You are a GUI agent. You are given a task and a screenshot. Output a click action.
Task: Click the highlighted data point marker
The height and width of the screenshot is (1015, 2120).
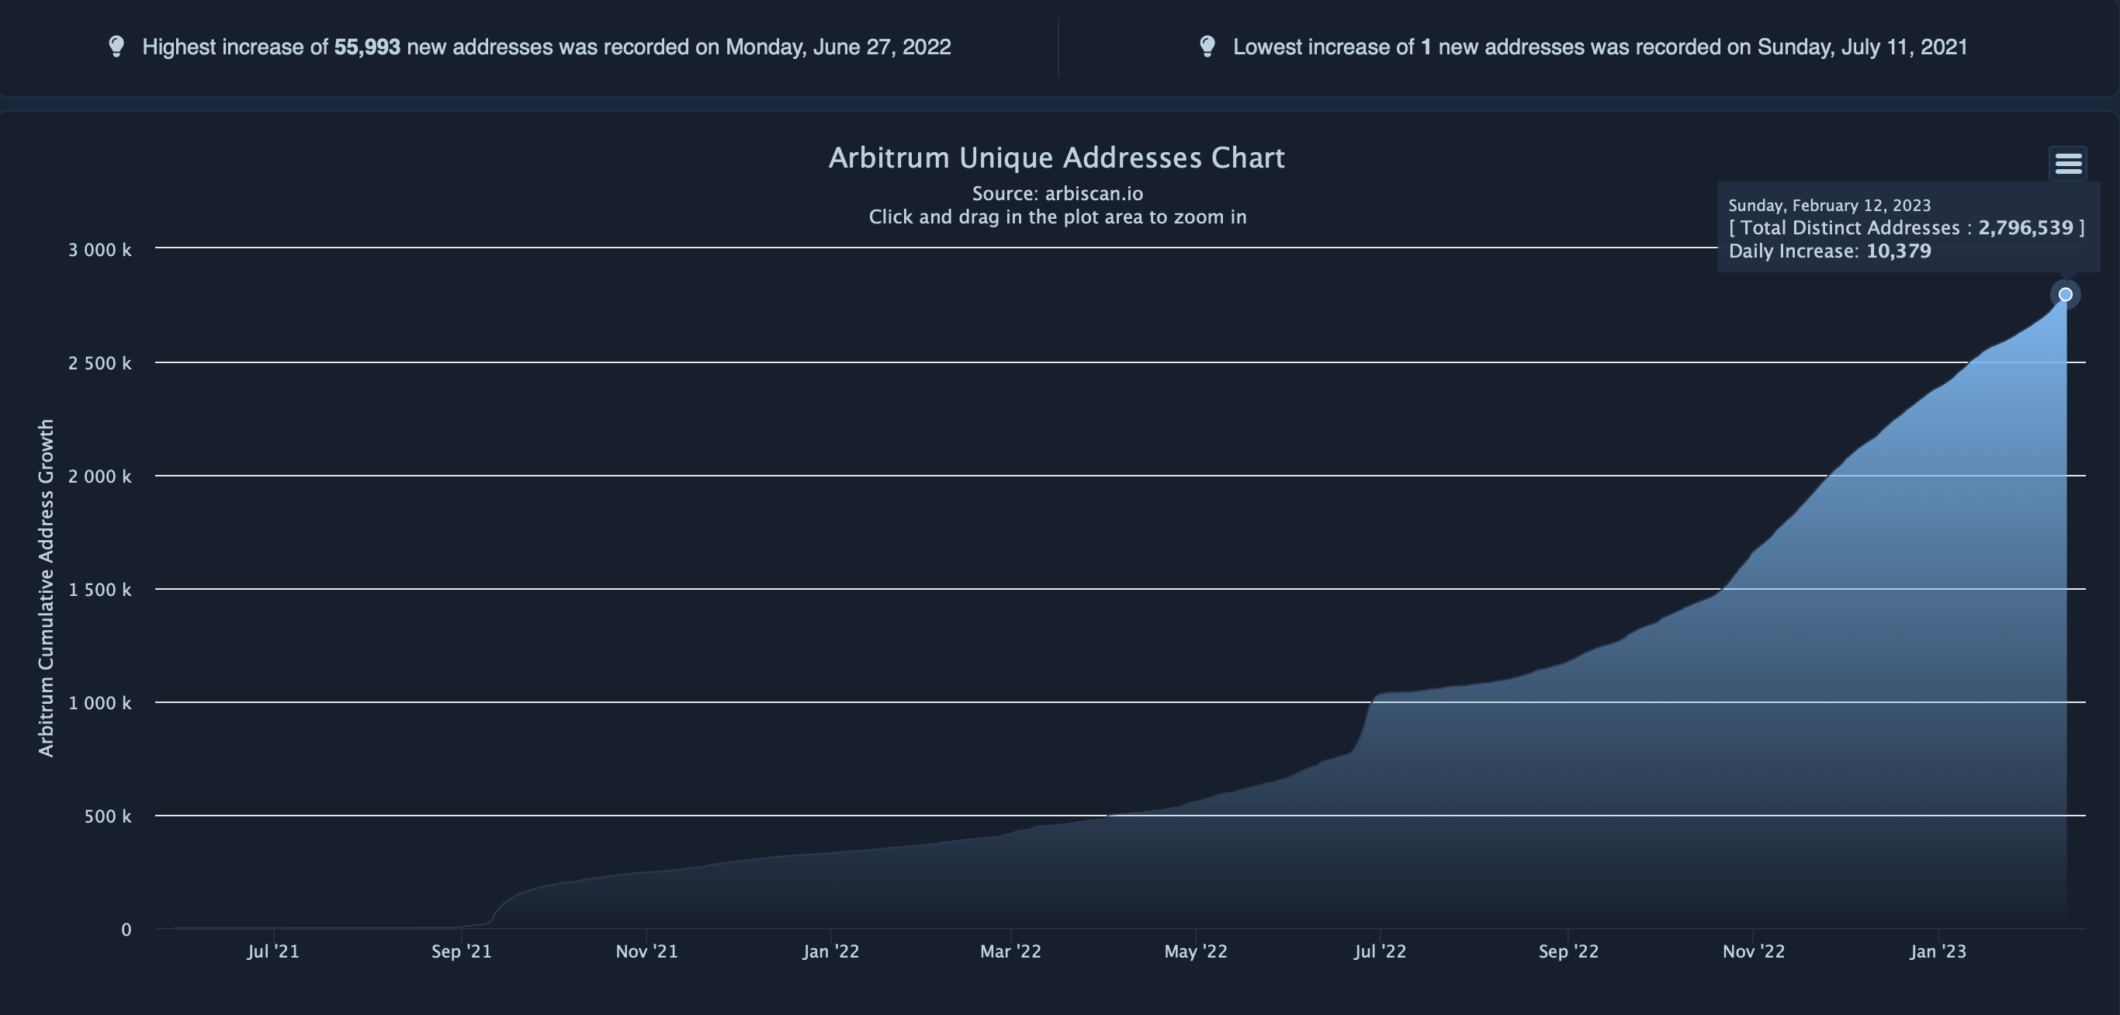pos(2065,295)
